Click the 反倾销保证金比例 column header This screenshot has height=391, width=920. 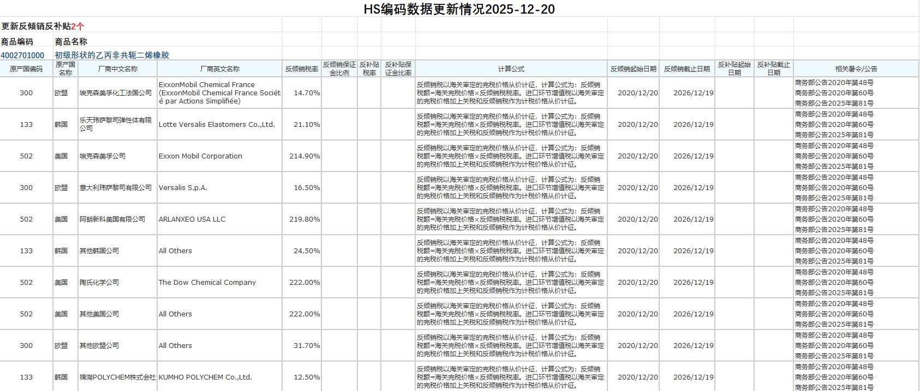pyautogui.click(x=339, y=69)
